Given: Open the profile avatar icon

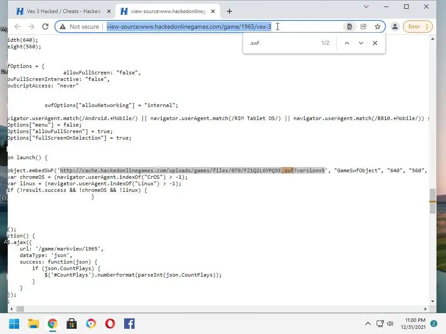Looking at the screenshot, I should (395, 27).
